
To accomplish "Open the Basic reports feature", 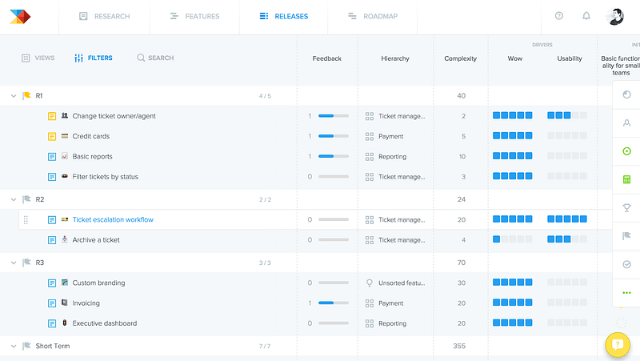I will (92, 156).
